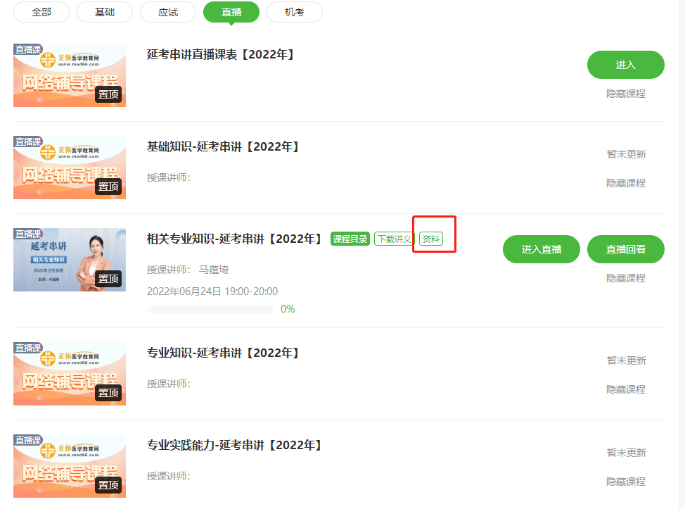Hide the 专业实践能力-延考串讲 course

[626, 482]
